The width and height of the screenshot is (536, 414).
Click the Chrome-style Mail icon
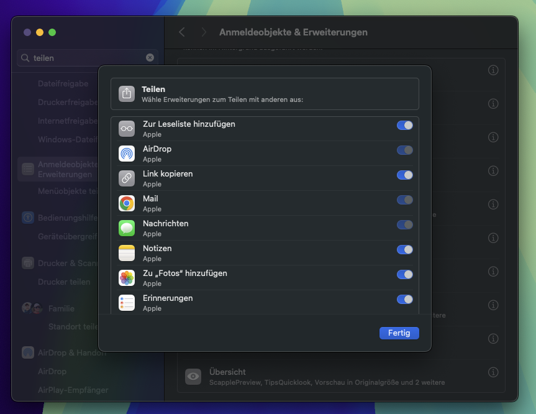pyautogui.click(x=127, y=203)
